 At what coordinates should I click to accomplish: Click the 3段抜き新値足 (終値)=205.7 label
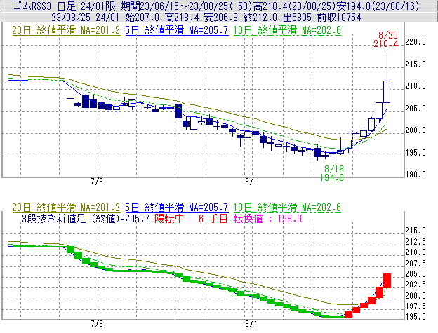click(85, 219)
